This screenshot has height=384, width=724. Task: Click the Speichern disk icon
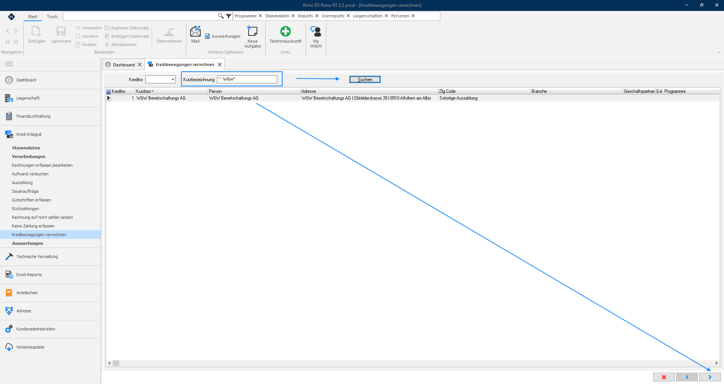point(61,35)
